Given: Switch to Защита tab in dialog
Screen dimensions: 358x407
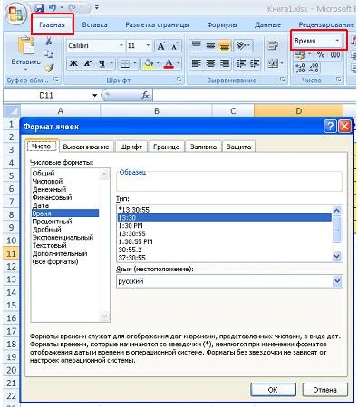Looking at the screenshot, I should (238, 147).
